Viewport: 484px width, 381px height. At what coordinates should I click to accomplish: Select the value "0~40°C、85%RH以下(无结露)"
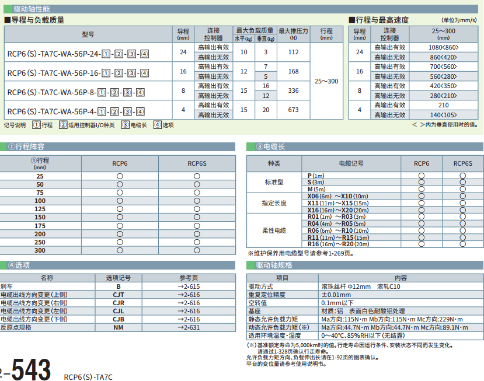pos(363,335)
